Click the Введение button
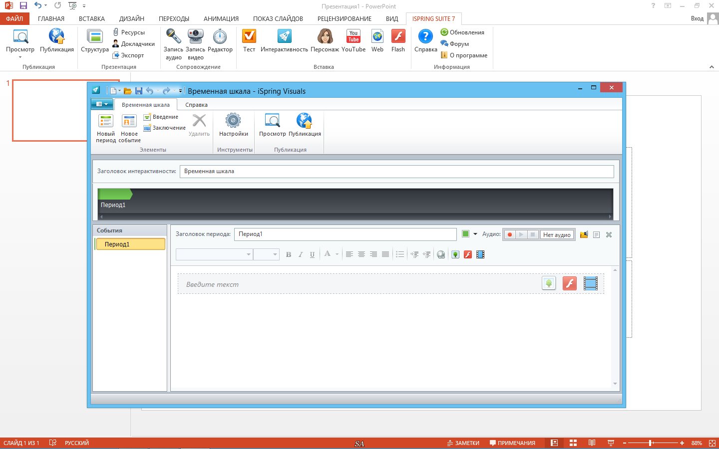Screen dimensions: 719x449 click(x=161, y=117)
